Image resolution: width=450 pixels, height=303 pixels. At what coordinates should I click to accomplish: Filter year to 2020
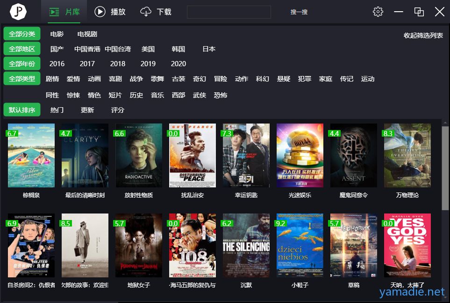coord(178,63)
